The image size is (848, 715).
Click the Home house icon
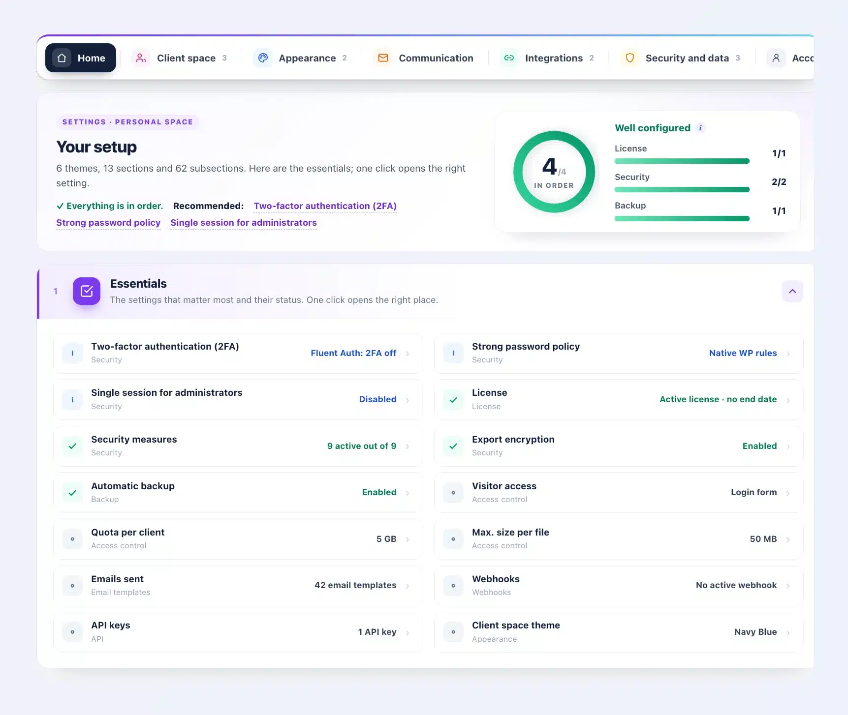click(x=62, y=58)
